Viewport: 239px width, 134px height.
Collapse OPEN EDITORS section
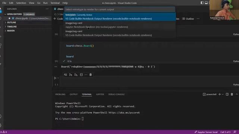14,14
